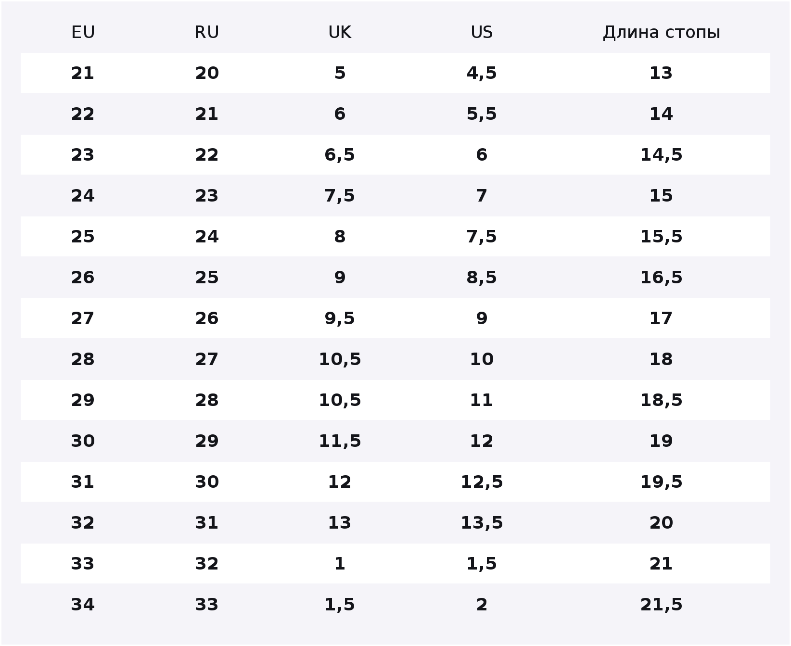Click UK value 6,5 cell
Viewport: 791px width, 646px height.
[340, 155]
